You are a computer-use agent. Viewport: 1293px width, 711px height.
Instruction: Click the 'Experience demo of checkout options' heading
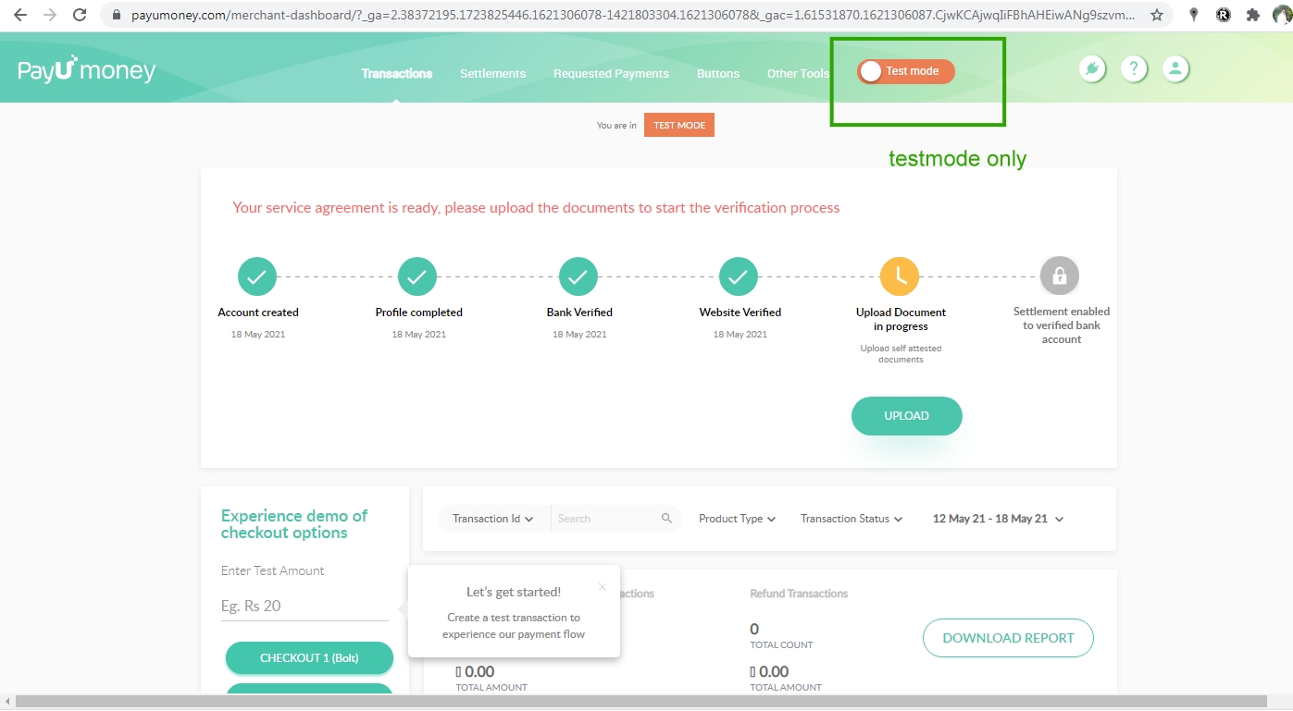[x=294, y=524]
